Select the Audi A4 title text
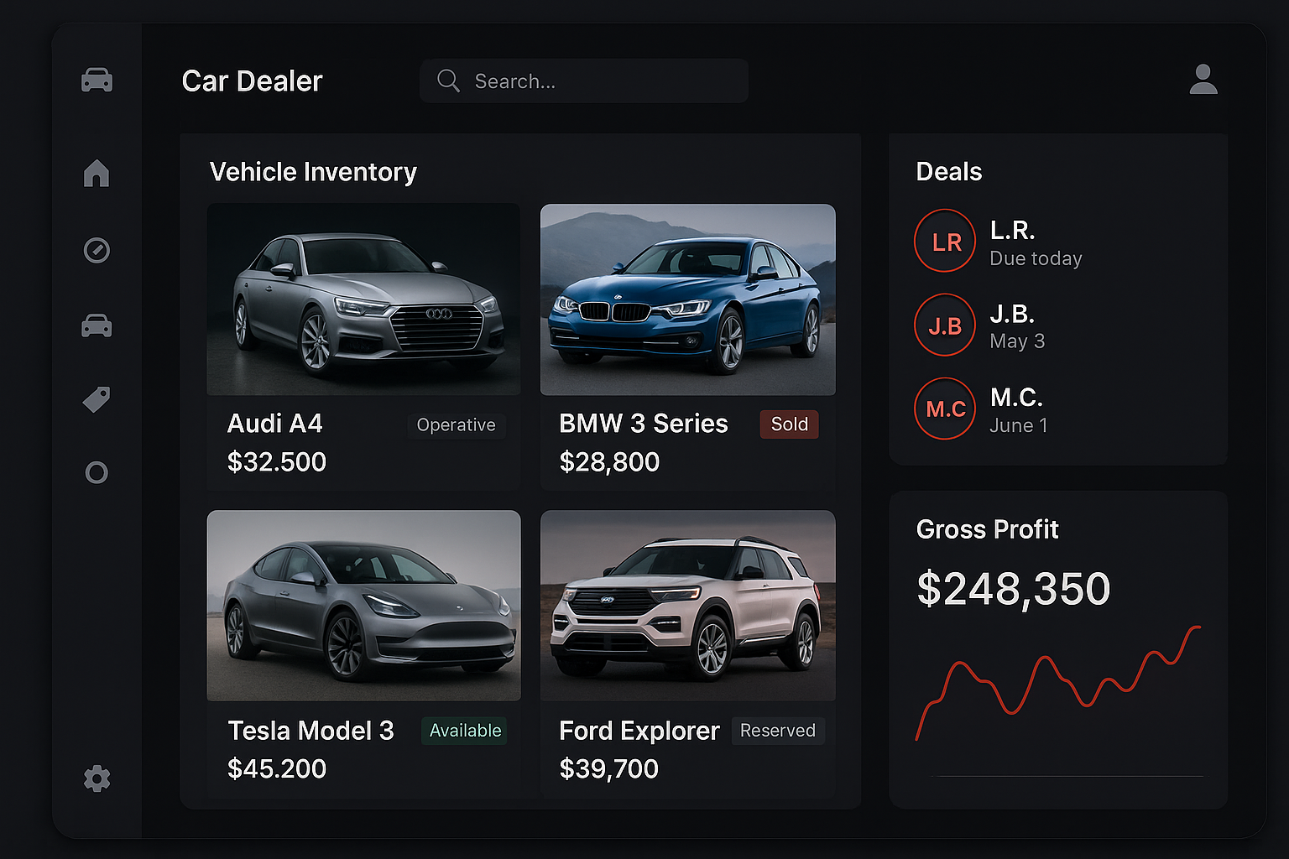The image size is (1289, 859). (275, 424)
